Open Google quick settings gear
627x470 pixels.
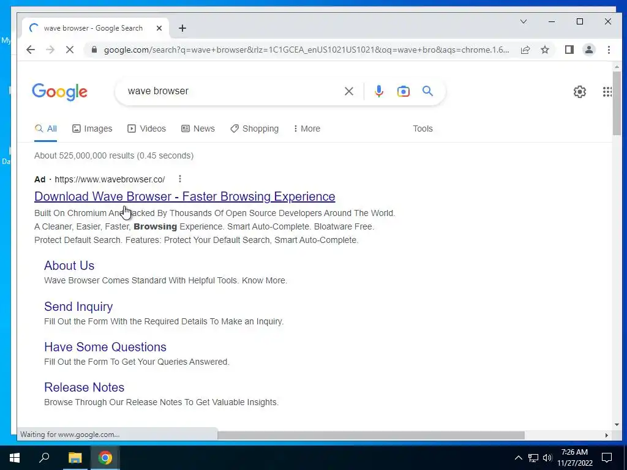(579, 92)
